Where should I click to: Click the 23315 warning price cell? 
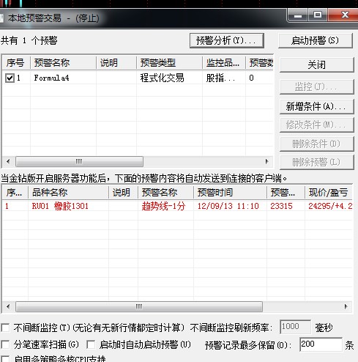(281, 206)
